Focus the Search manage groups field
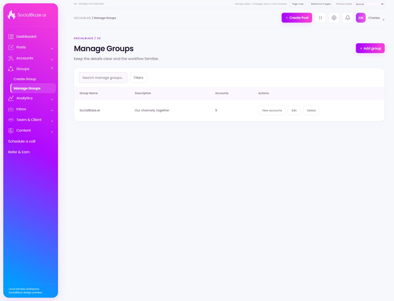394x301 pixels. pyautogui.click(x=103, y=78)
